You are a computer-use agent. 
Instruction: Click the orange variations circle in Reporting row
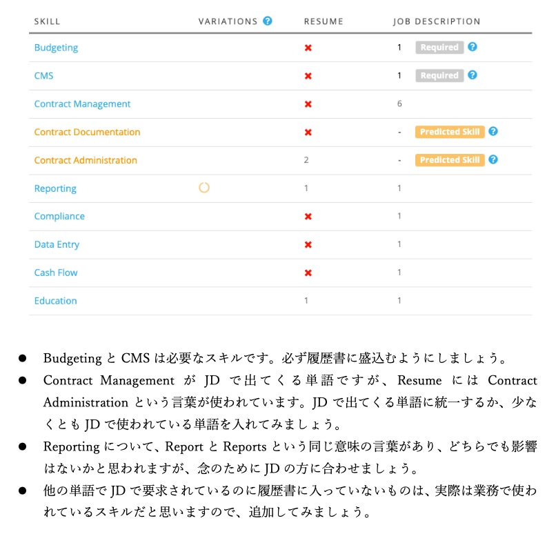204,187
